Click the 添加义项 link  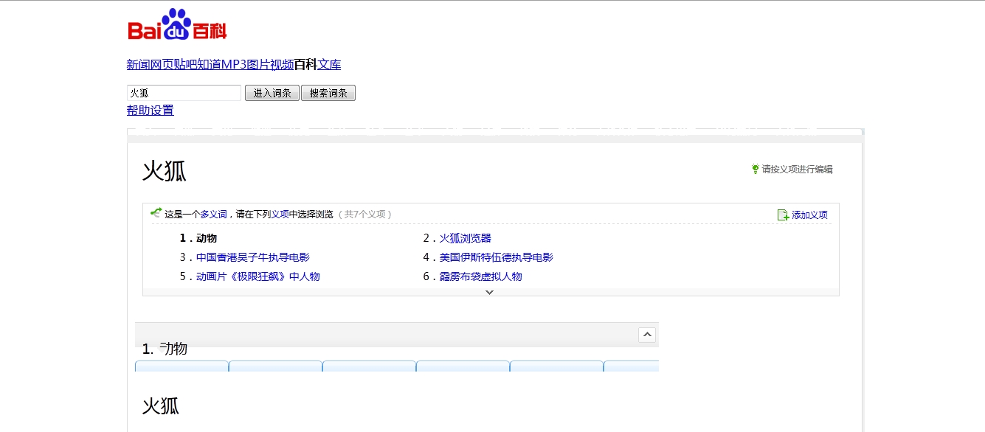tap(810, 215)
